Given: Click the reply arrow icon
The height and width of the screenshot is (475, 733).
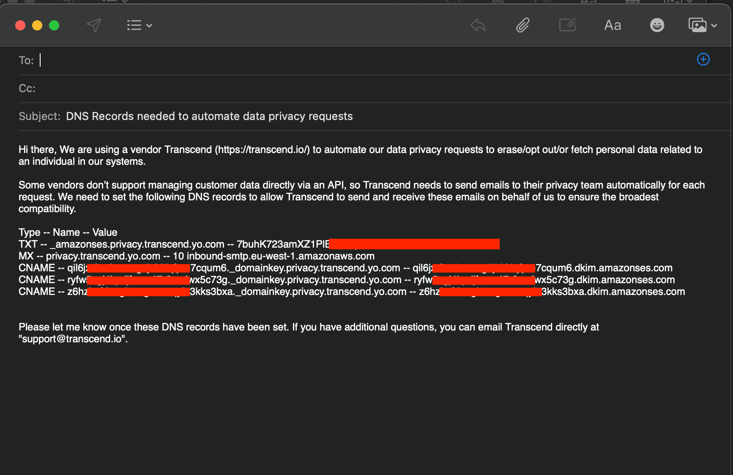Looking at the screenshot, I should coord(478,25).
